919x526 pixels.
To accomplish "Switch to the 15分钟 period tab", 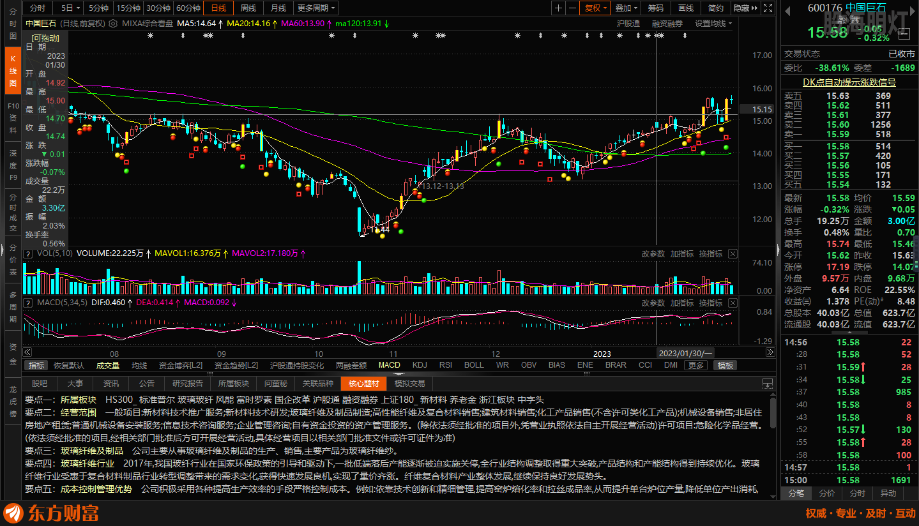I will (128, 8).
